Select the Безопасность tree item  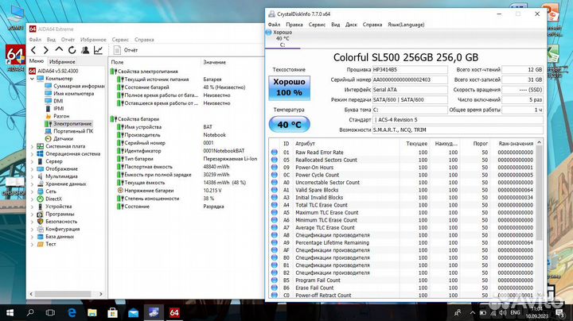[x=57, y=222]
